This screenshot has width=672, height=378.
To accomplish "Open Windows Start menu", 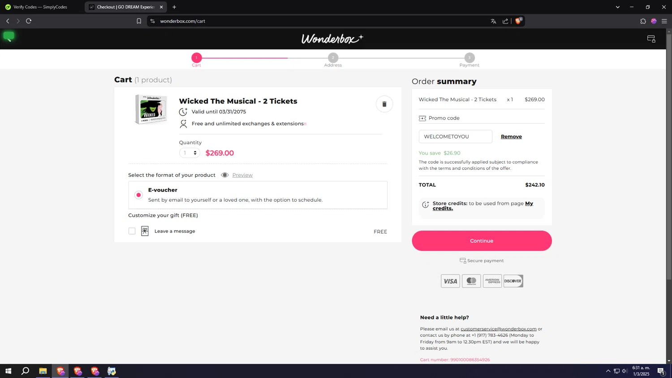I will tap(8, 371).
